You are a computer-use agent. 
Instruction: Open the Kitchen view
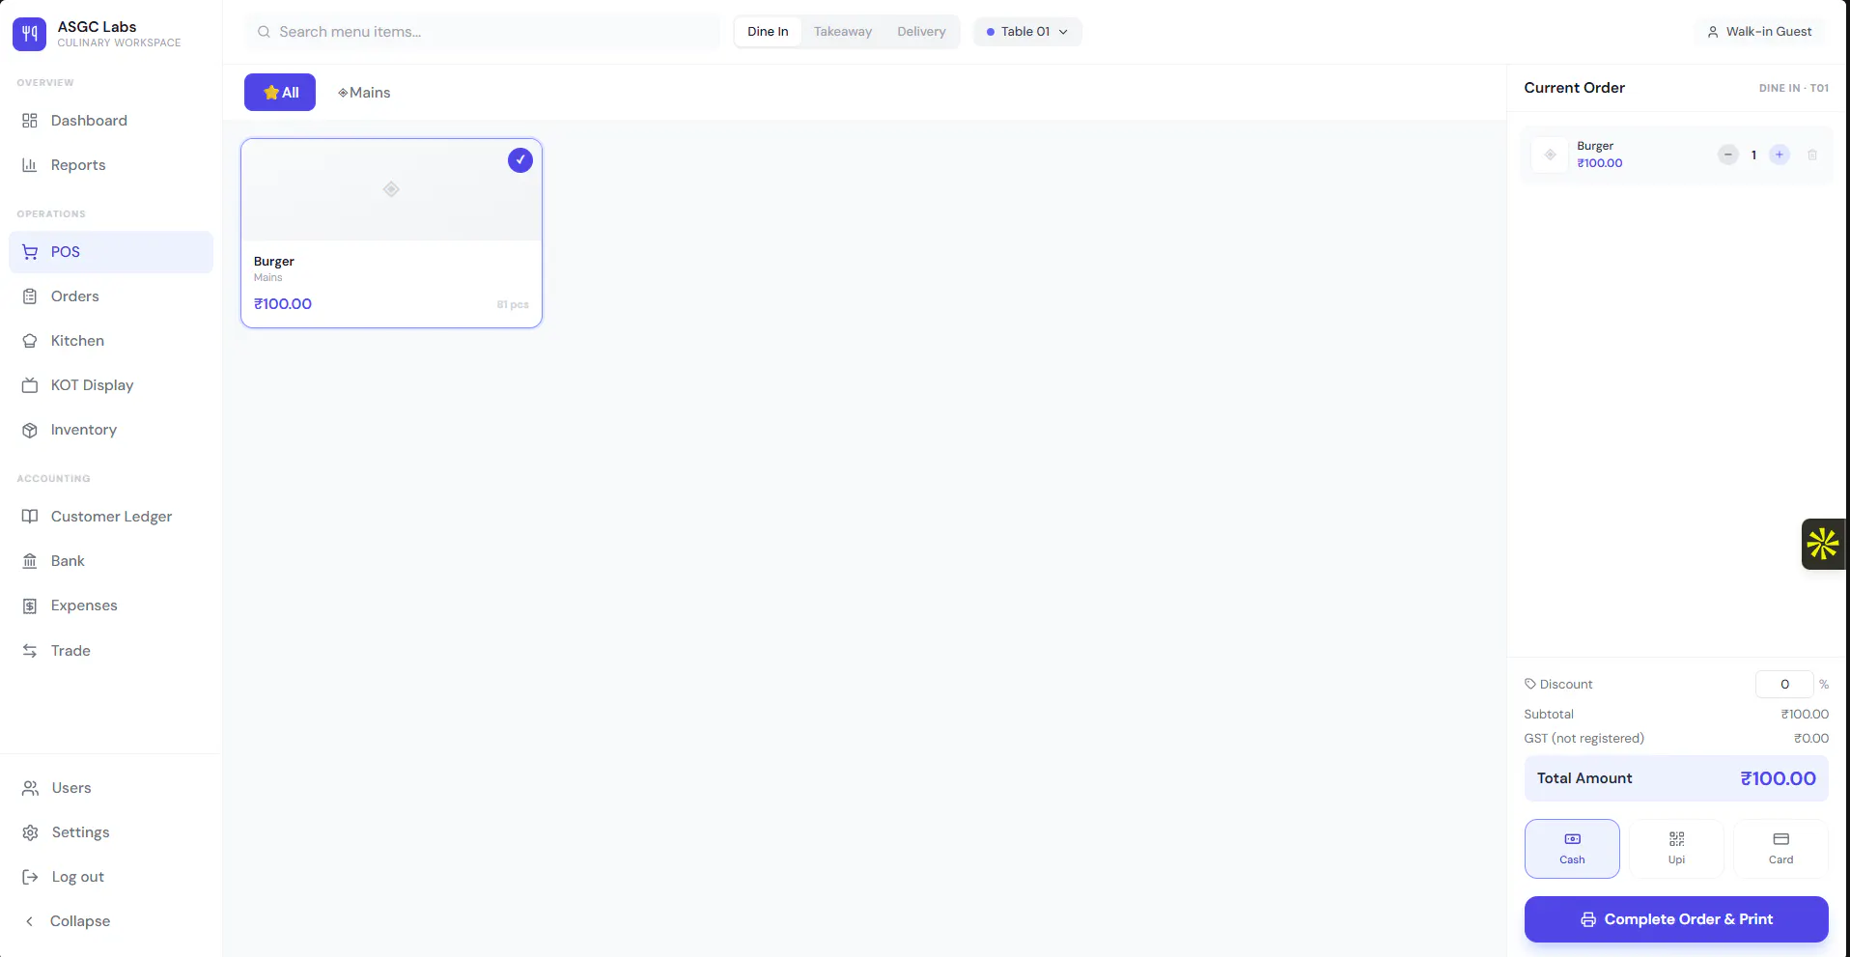point(111,341)
